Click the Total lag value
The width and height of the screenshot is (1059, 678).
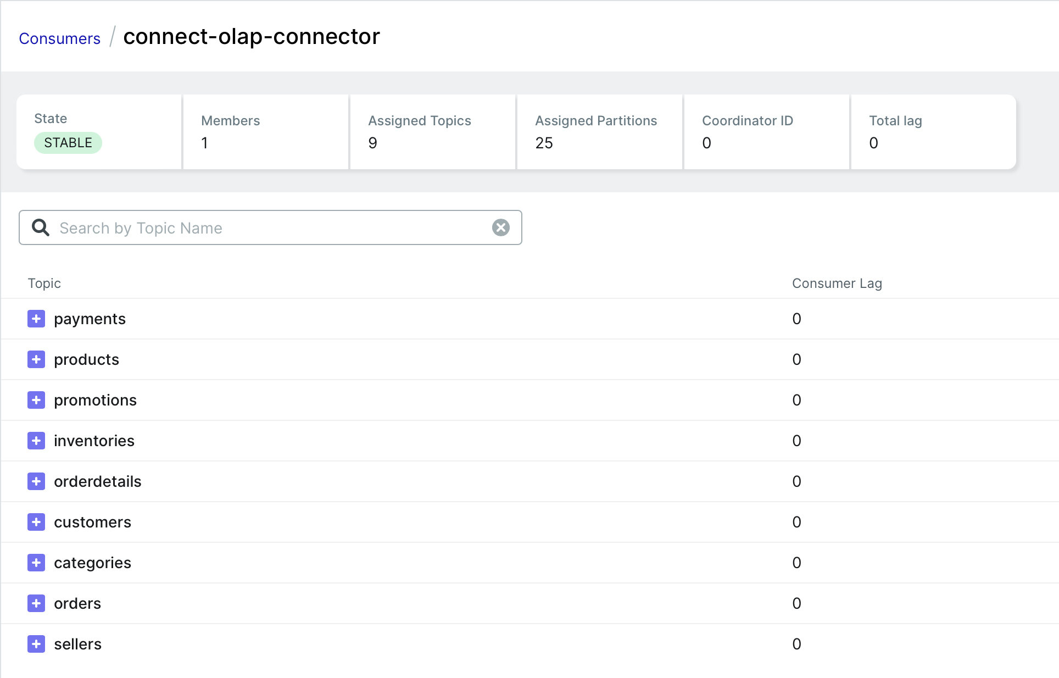pos(873,143)
